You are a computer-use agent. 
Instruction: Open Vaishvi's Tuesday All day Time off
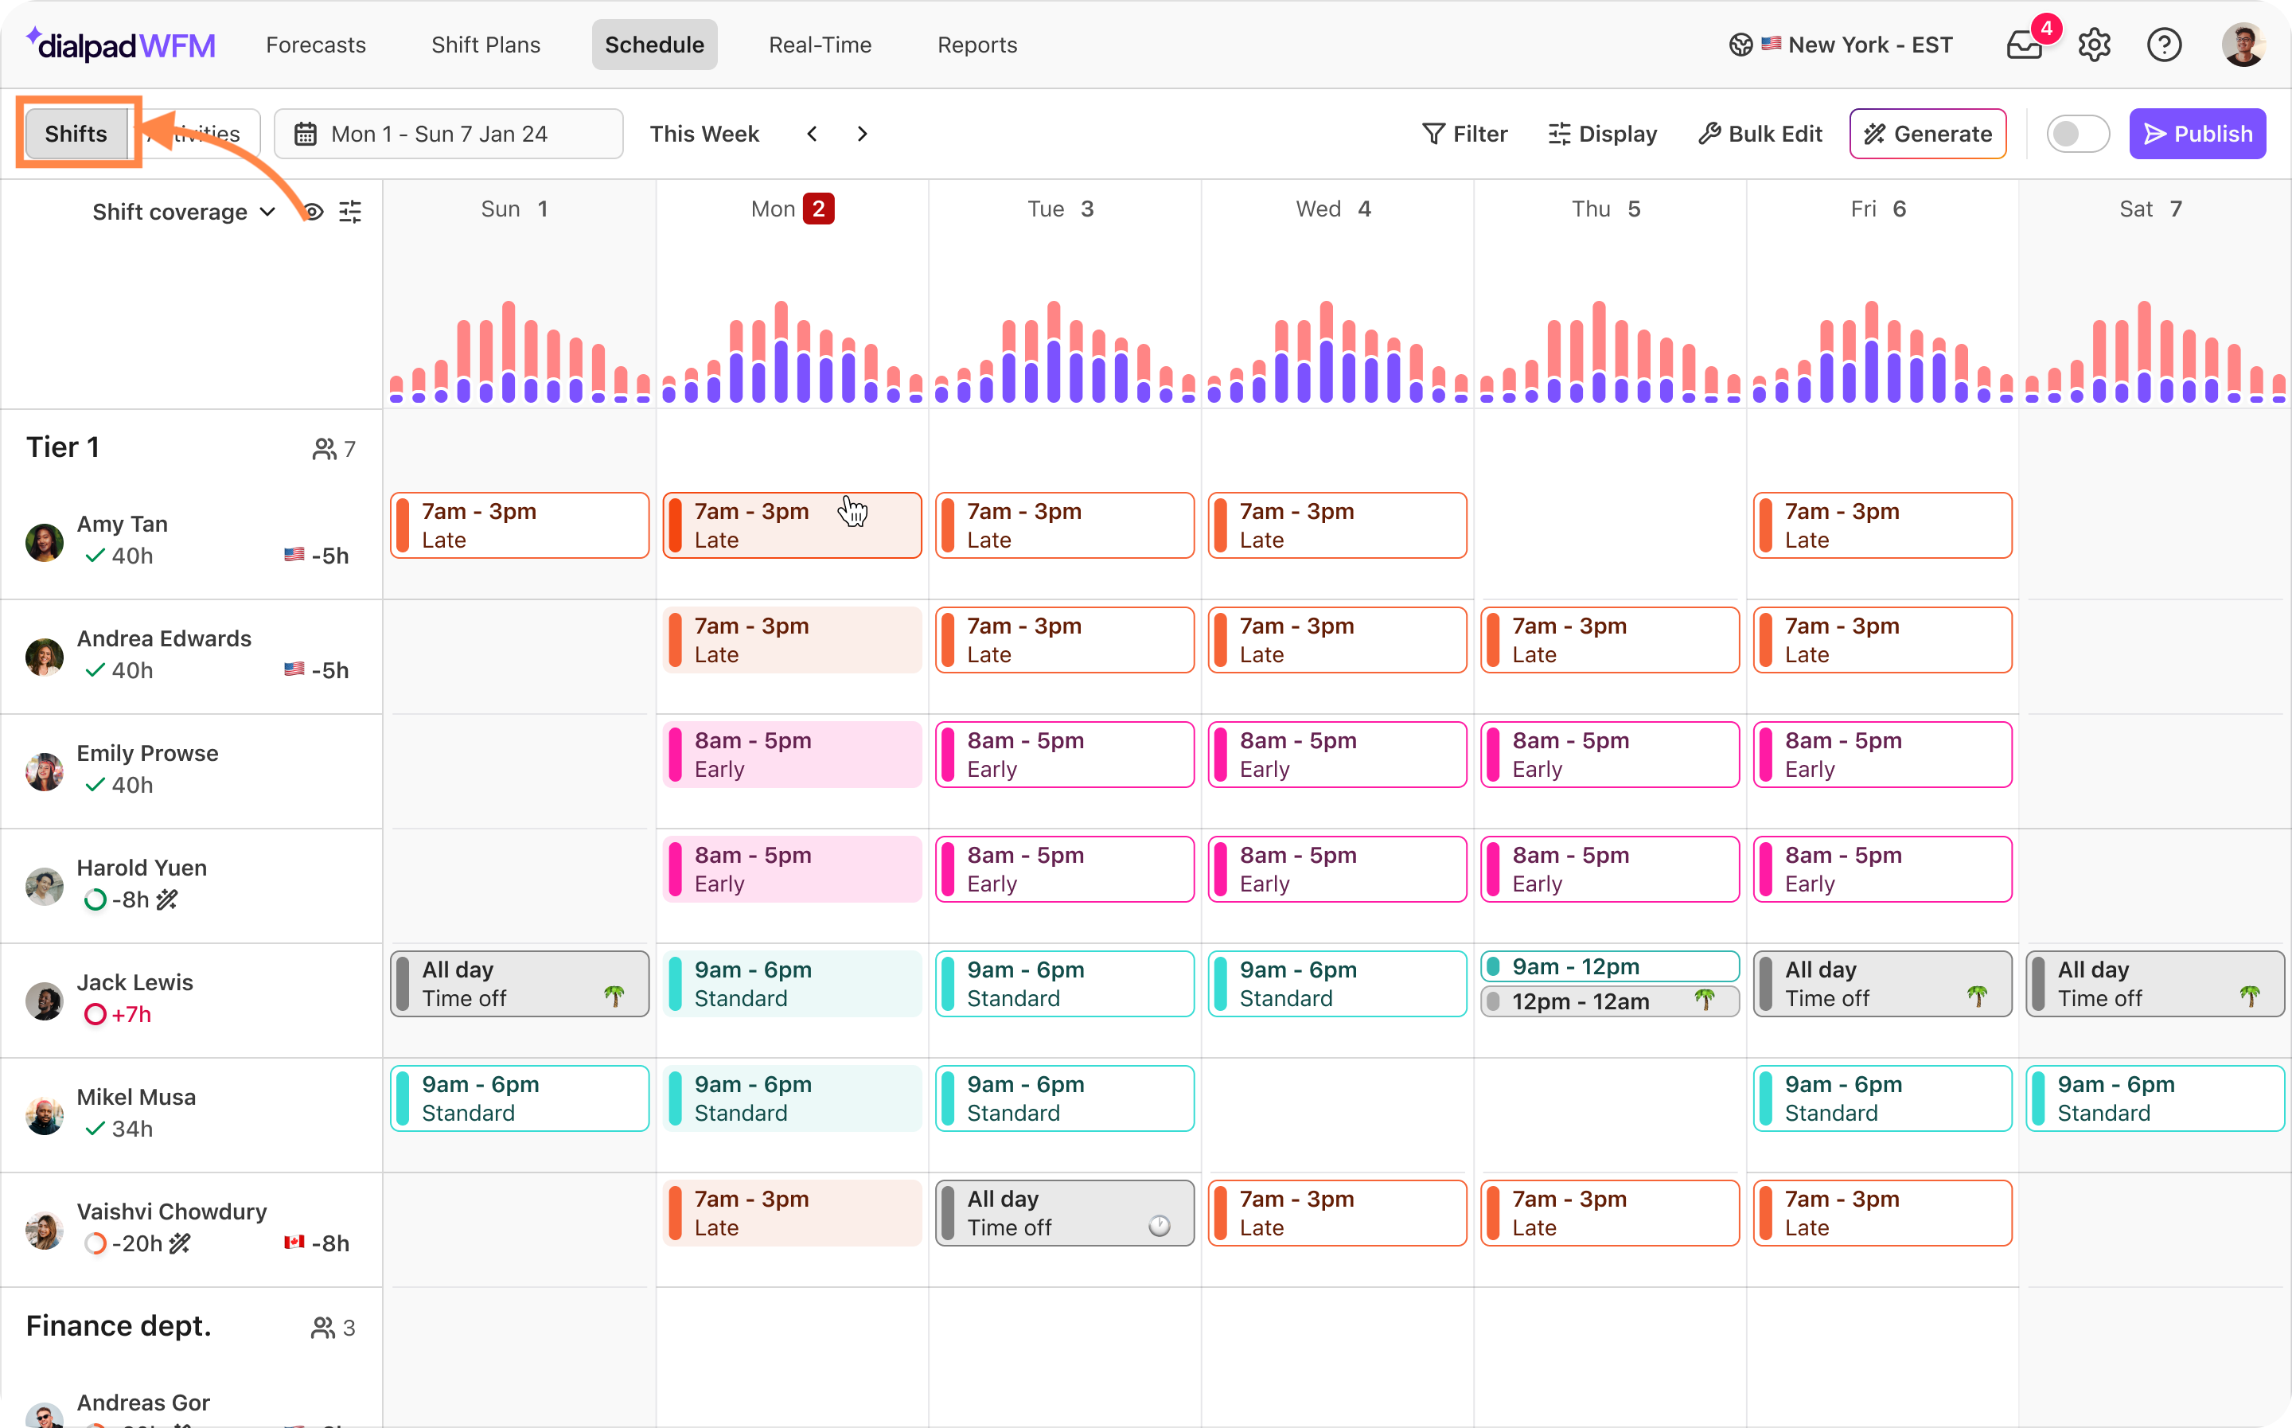coord(1065,1212)
